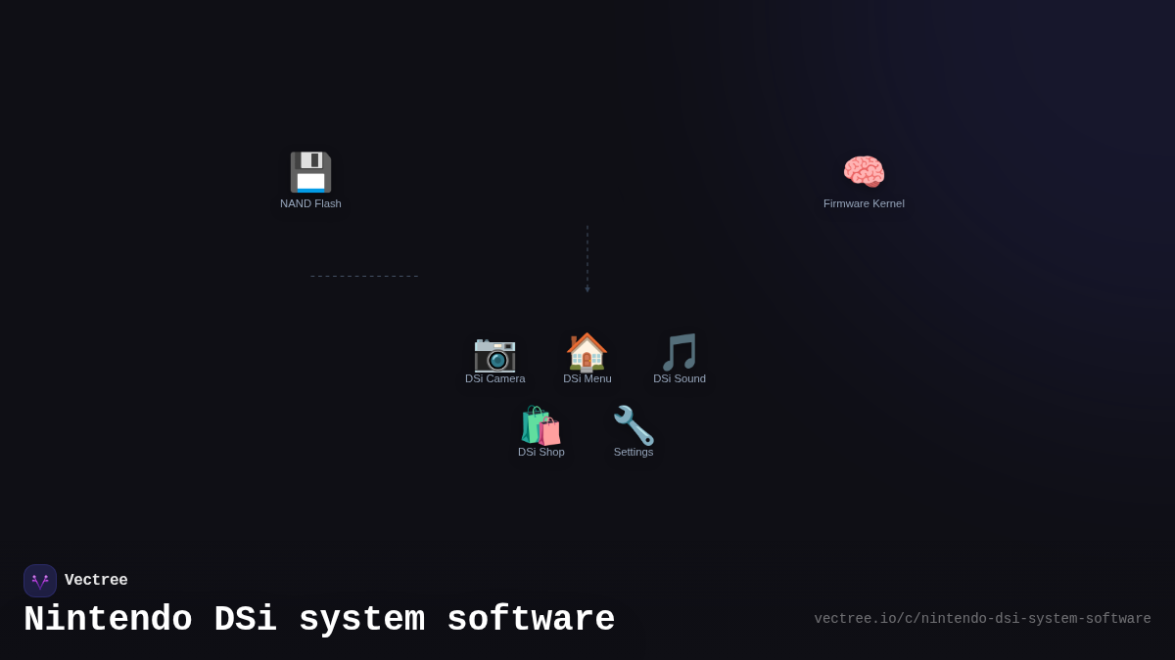Select the NAND Flash node label
This screenshot has height=660, width=1175.
310,203
